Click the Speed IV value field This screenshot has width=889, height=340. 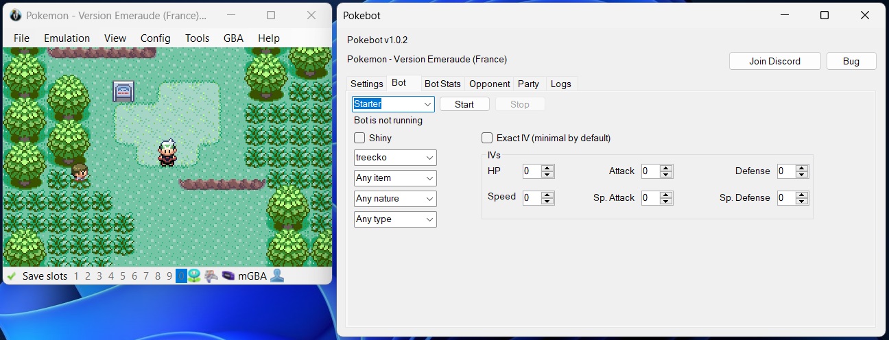tap(532, 198)
